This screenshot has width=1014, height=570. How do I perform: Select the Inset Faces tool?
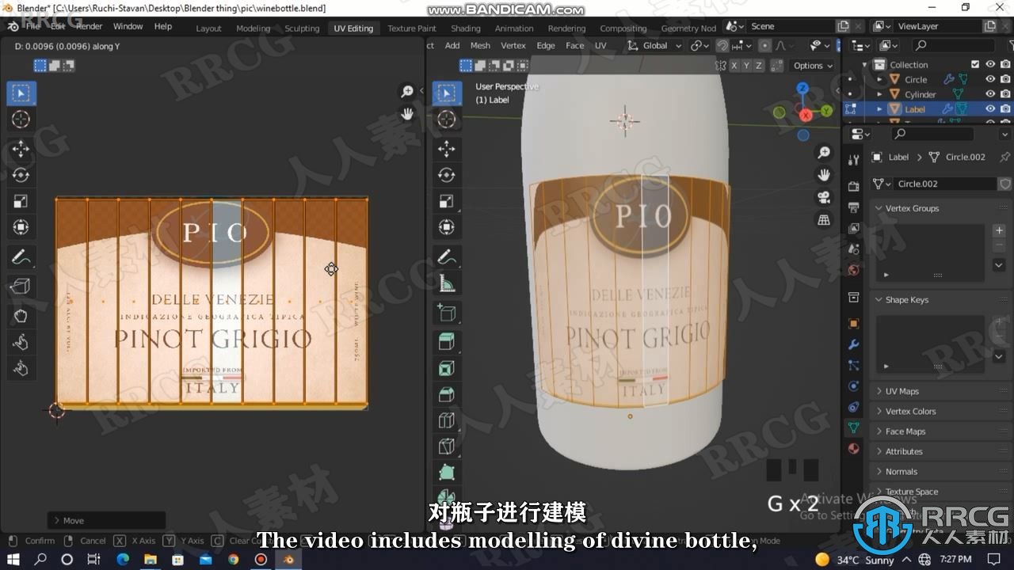pyautogui.click(x=447, y=368)
